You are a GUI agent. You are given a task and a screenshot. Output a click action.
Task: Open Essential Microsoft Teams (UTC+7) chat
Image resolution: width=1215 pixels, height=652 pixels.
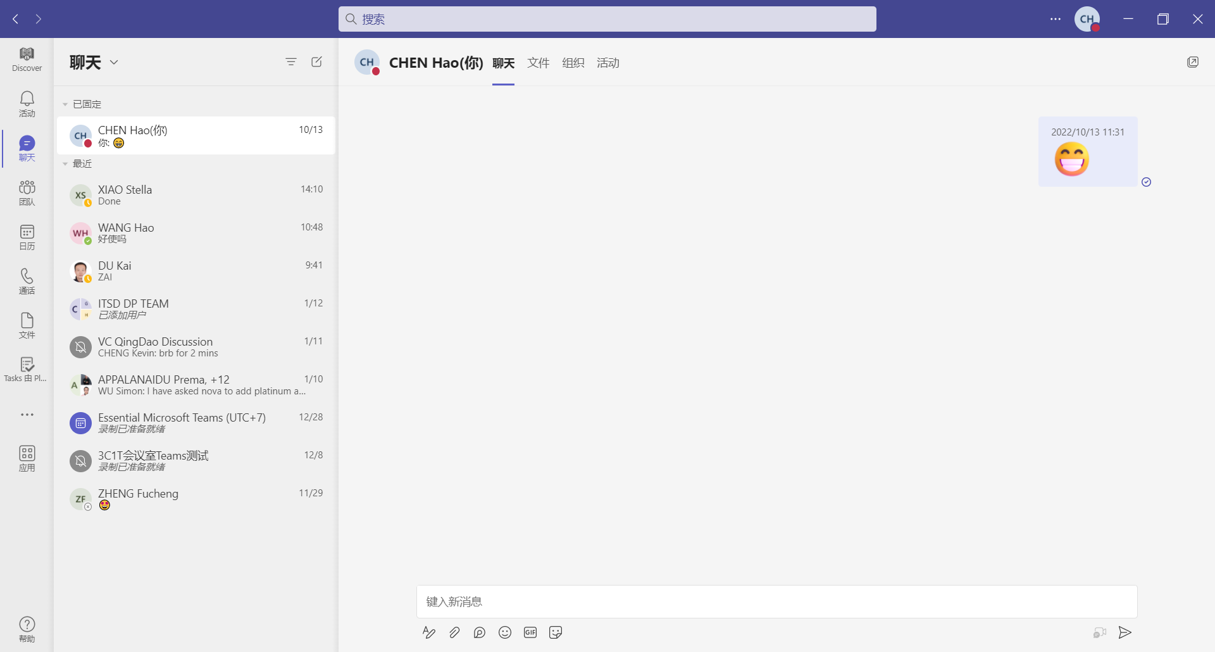tap(196, 423)
